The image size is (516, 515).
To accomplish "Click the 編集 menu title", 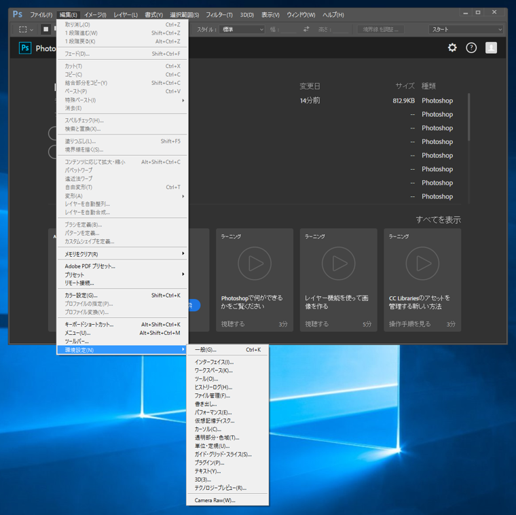I will pos(68,15).
